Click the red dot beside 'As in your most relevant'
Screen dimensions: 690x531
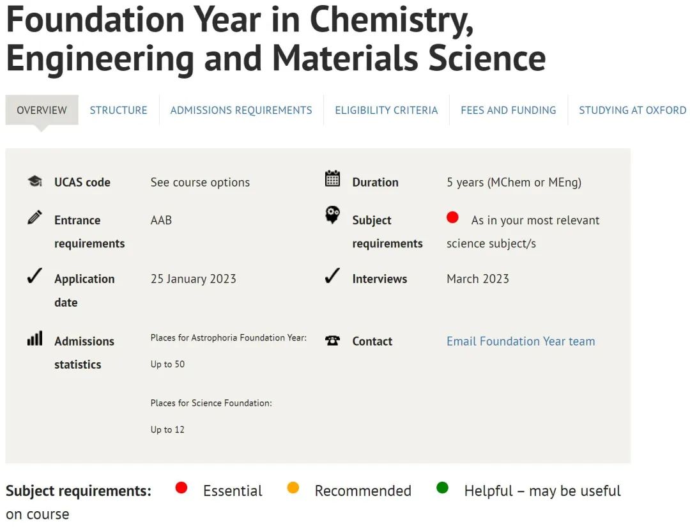[452, 217]
